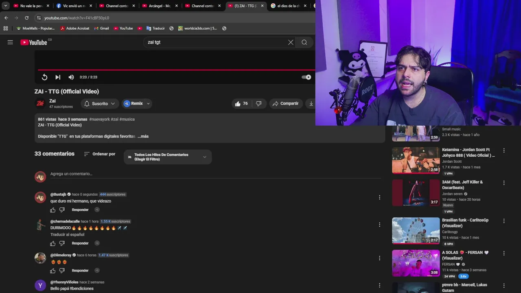The width and height of the screenshot is (521, 293).
Task: Go to YouTube home via logo
Action: (33, 42)
